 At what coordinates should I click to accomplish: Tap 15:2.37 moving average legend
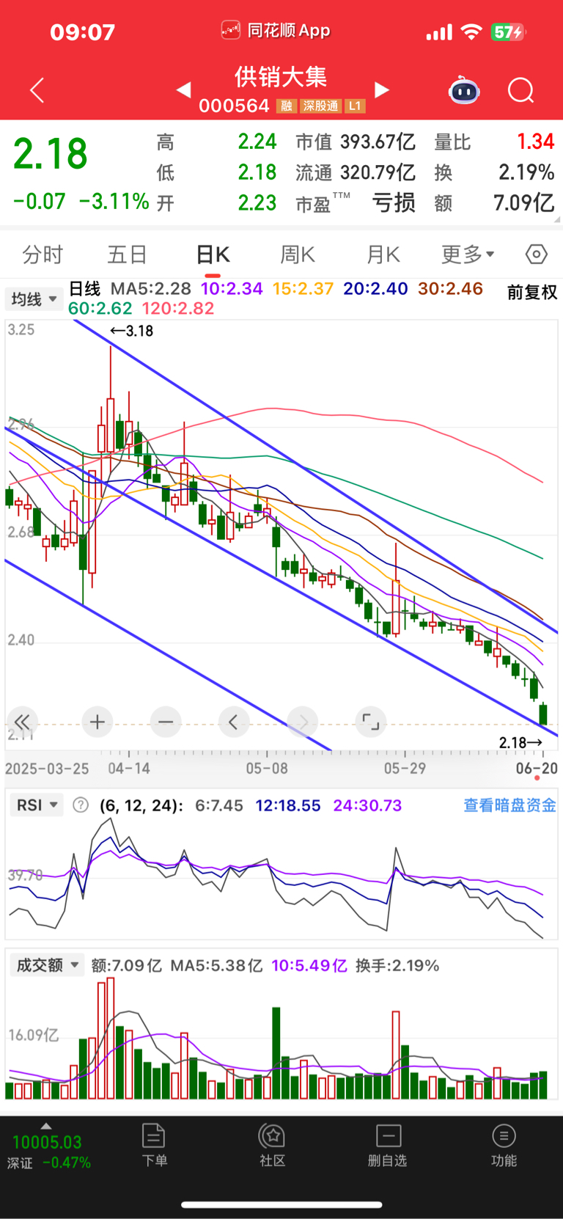pyautogui.click(x=303, y=289)
